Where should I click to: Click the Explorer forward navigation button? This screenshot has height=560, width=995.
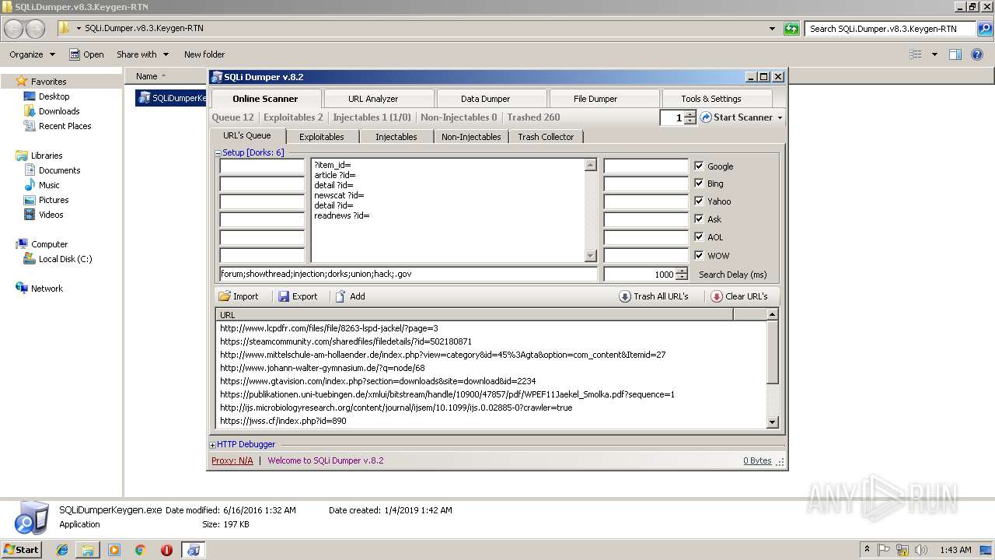[36, 29]
